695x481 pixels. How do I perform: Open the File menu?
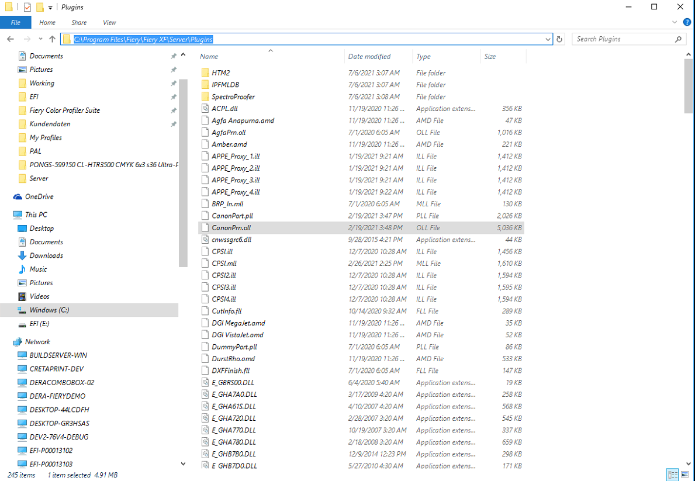(x=16, y=23)
